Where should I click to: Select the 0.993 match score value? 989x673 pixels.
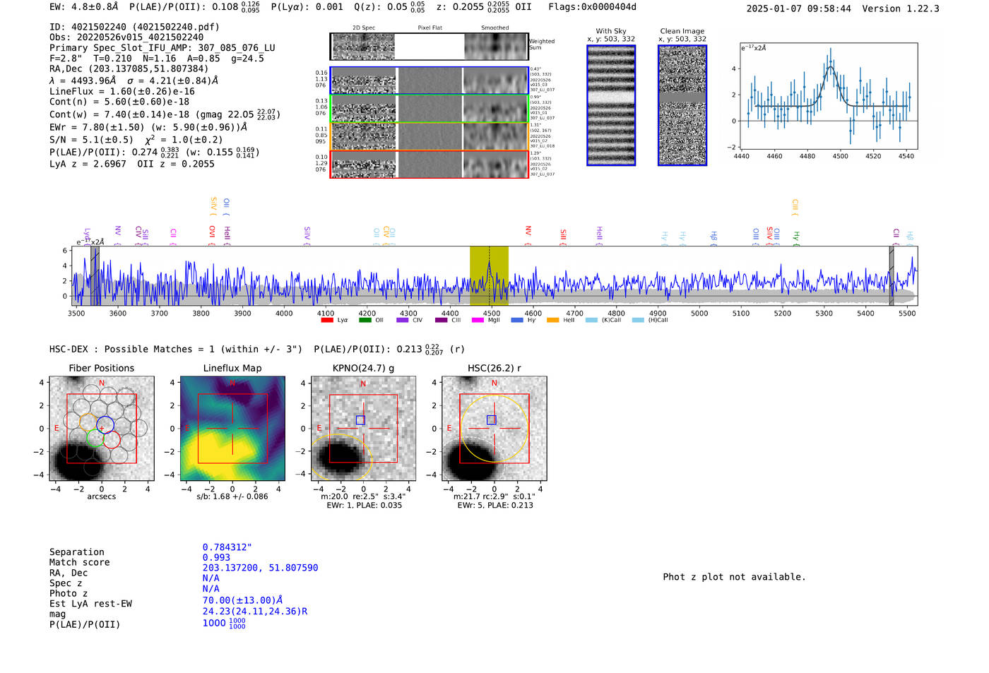pos(216,557)
